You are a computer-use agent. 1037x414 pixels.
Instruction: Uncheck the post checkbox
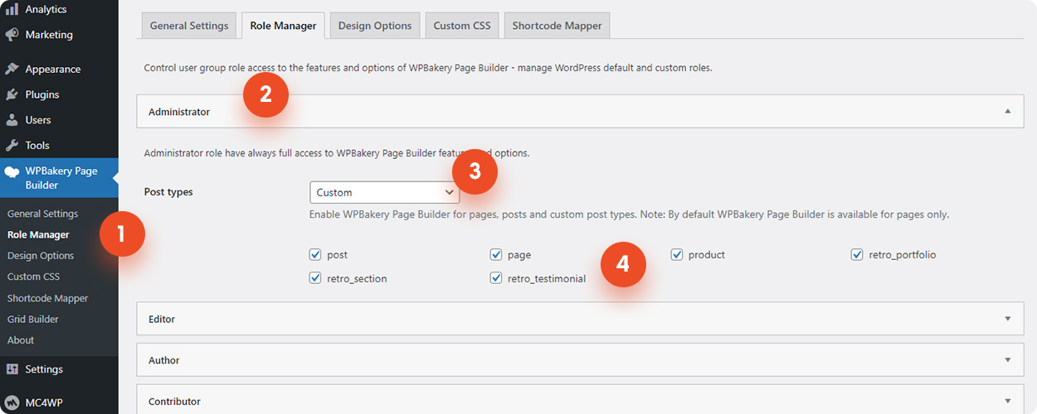315,255
